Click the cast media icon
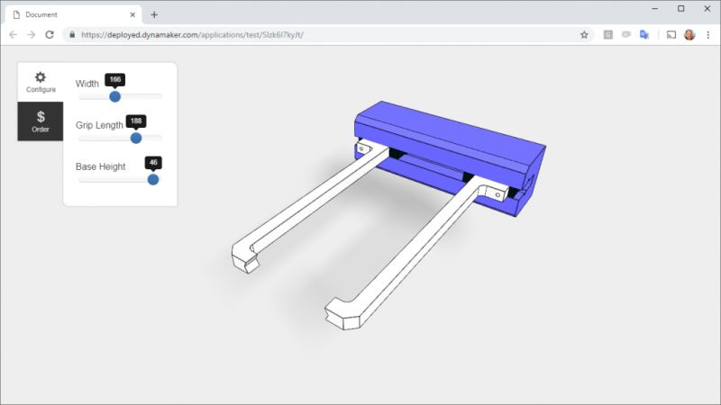The width and height of the screenshot is (721, 405). (x=671, y=35)
